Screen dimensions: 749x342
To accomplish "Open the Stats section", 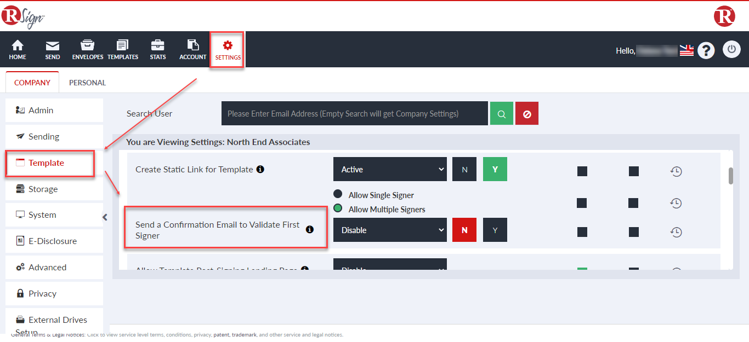I will click(x=158, y=49).
